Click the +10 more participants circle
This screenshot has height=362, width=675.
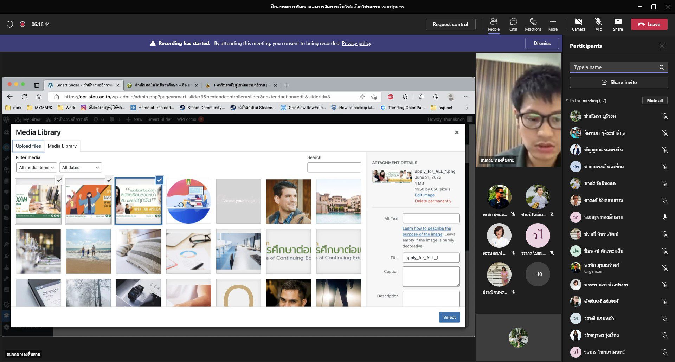[x=538, y=274]
